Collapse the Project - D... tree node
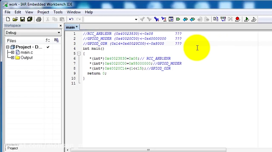Screen dimensions: 272x152 pyautogui.click(x=8, y=47)
